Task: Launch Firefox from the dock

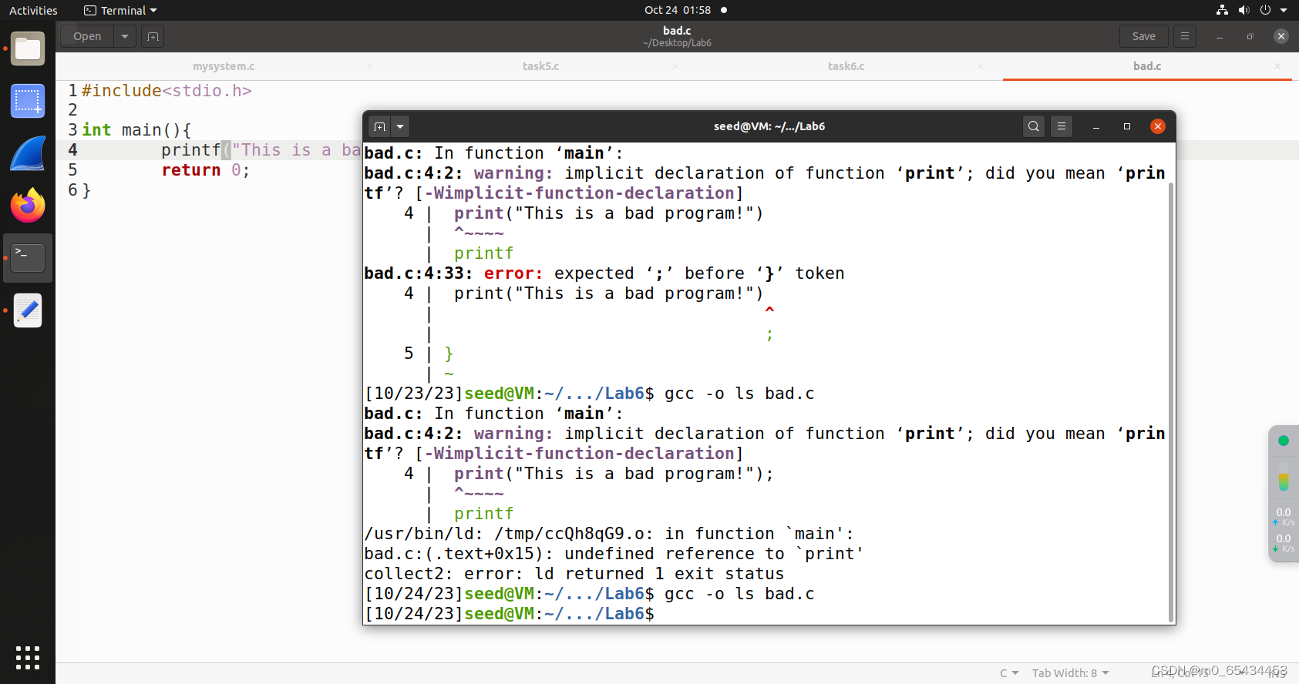Action: click(28, 206)
